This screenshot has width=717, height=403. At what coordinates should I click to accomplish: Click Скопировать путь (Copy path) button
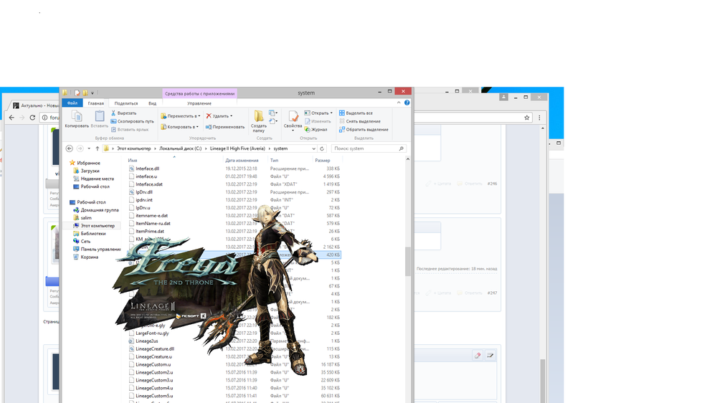[132, 121]
